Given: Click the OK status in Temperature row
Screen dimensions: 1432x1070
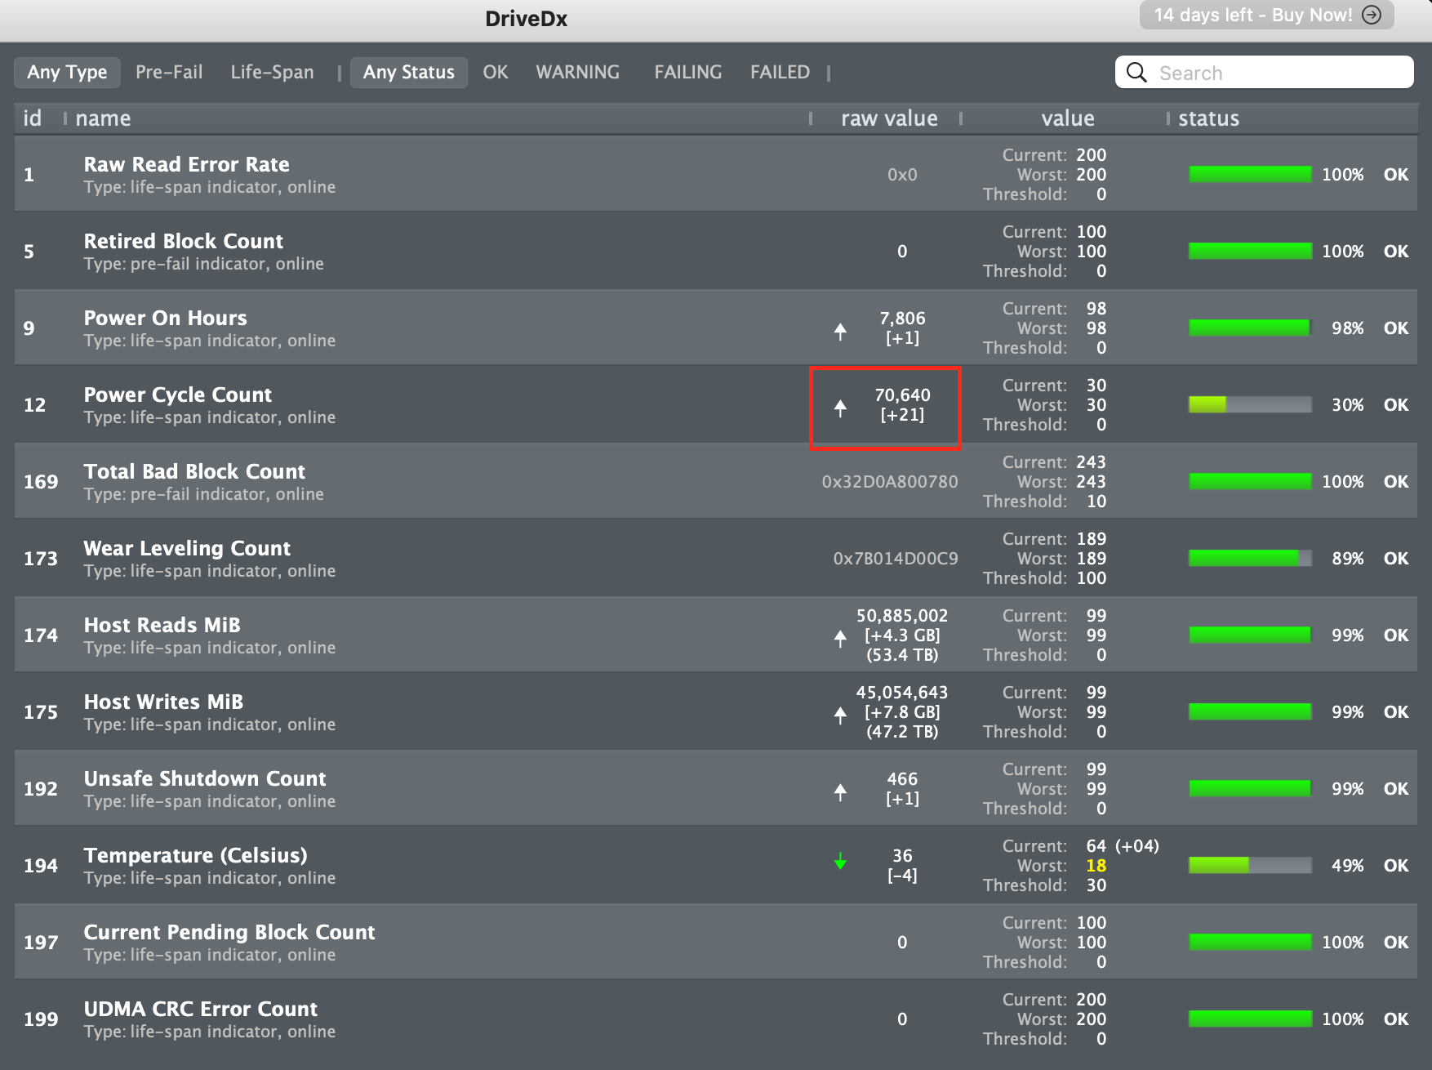Looking at the screenshot, I should tap(1395, 865).
